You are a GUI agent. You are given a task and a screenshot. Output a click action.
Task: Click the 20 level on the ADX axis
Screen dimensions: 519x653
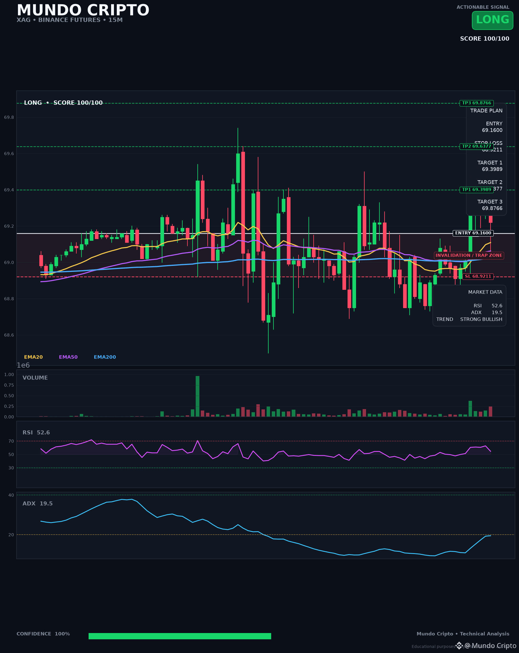11,535
